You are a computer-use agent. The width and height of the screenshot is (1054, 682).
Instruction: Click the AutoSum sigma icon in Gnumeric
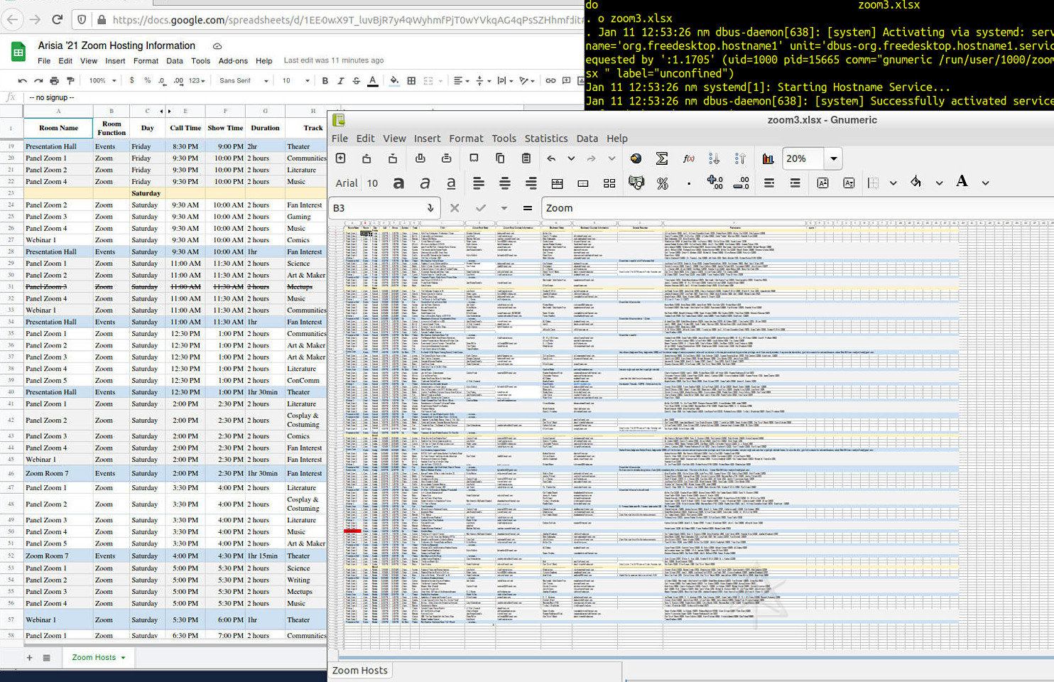click(661, 158)
